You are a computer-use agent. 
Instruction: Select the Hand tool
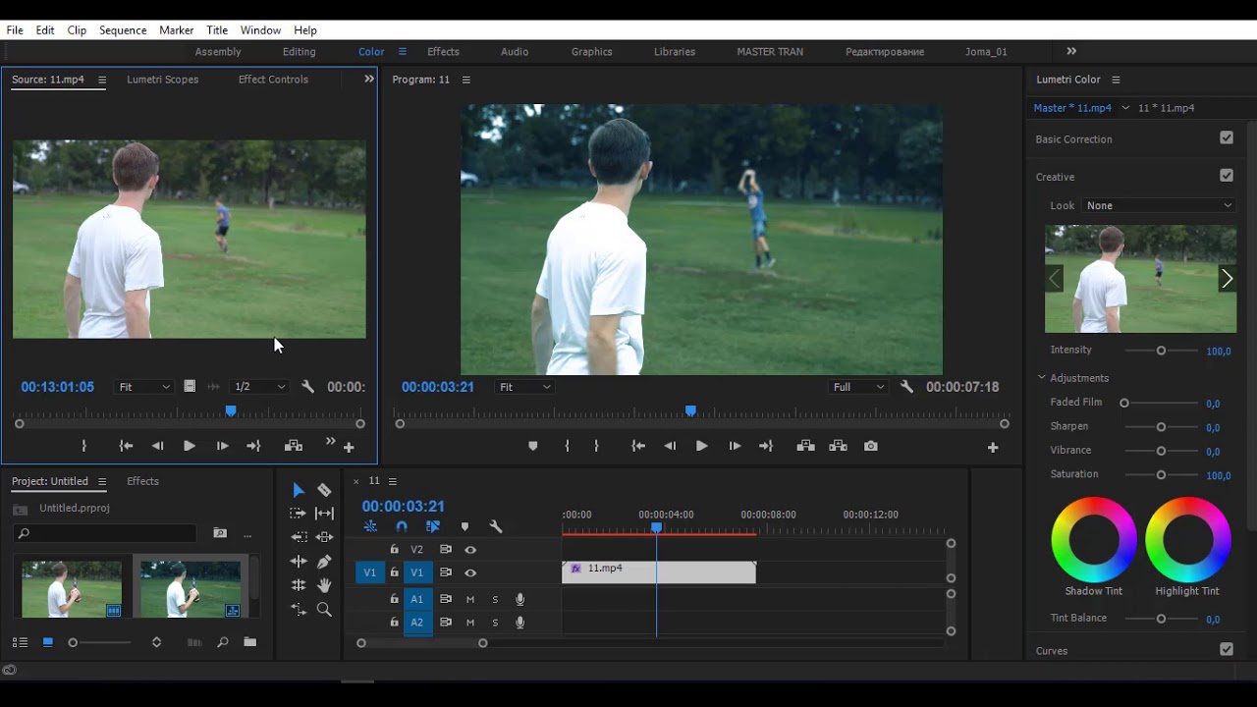pos(324,585)
